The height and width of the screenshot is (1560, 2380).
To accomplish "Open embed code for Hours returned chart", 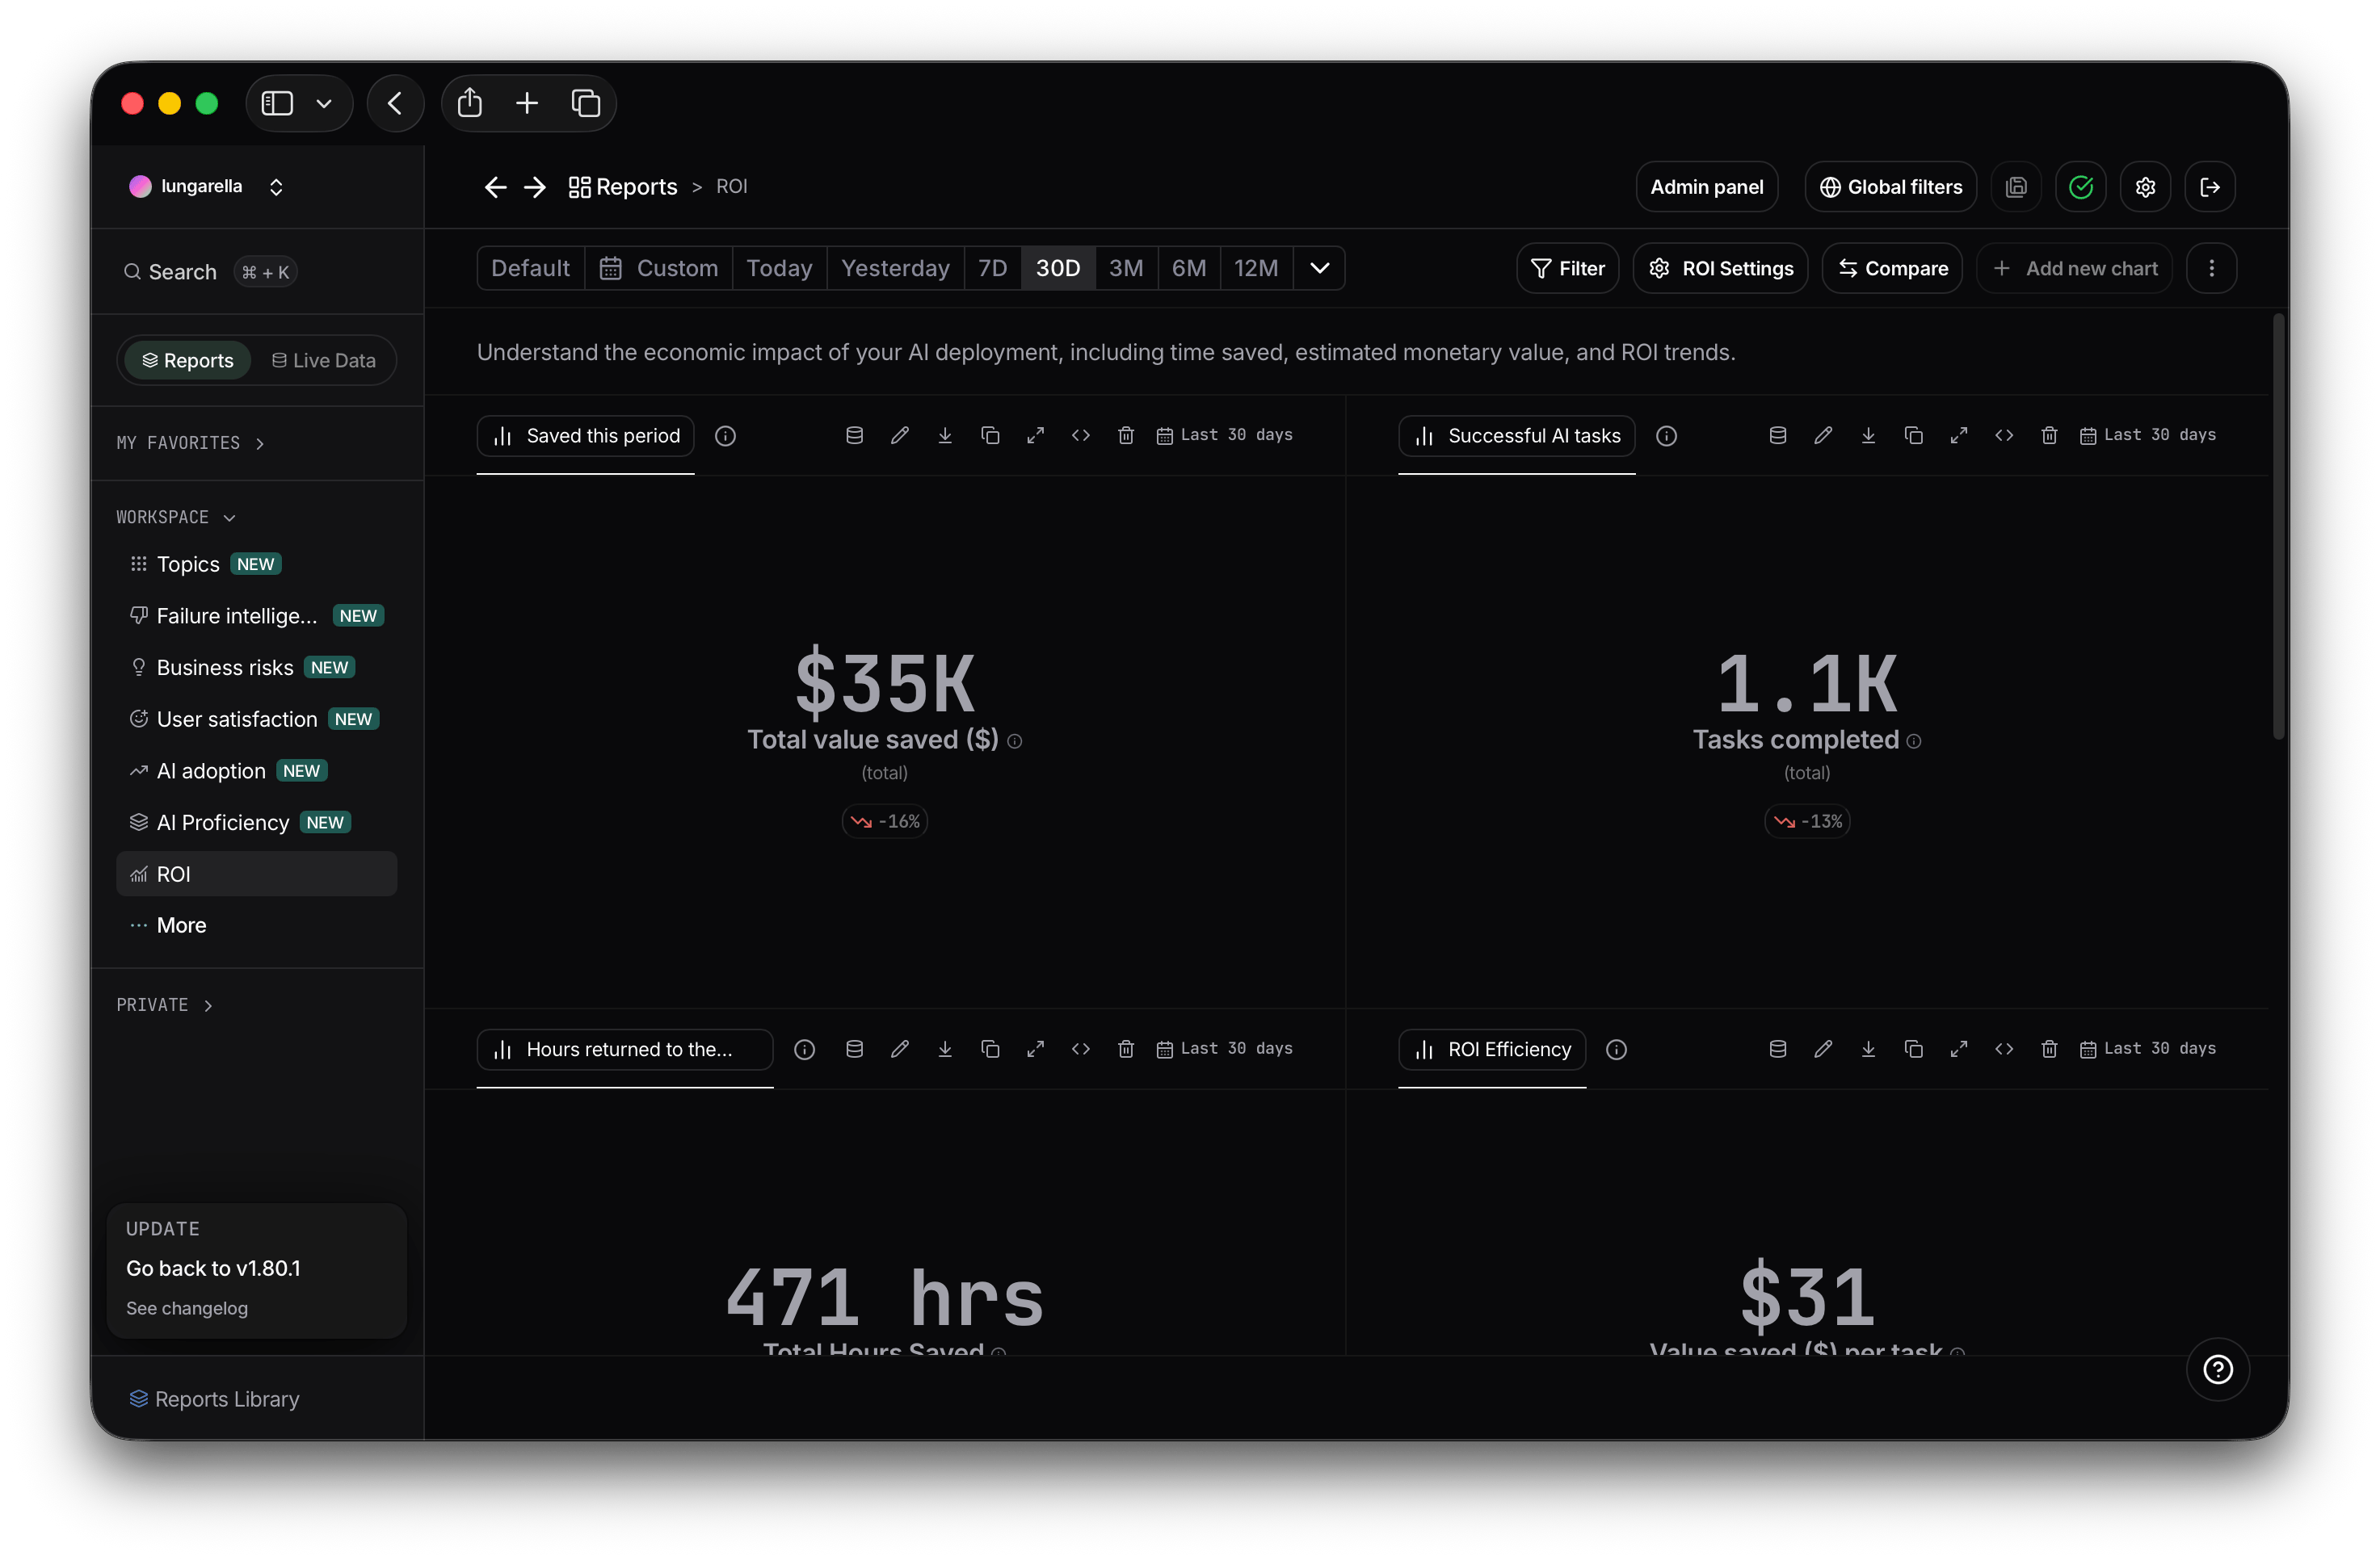I will click(x=1081, y=1048).
